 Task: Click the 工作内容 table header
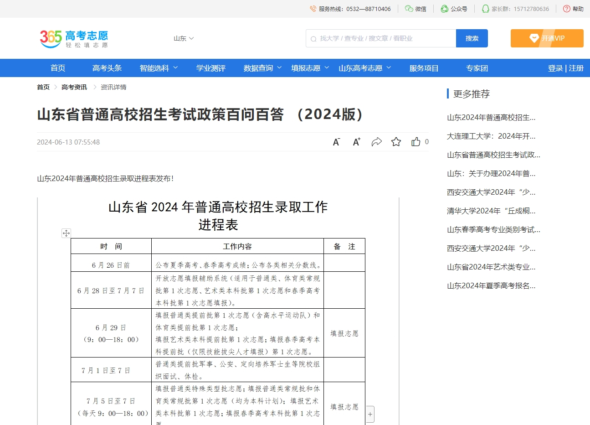pos(237,246)
